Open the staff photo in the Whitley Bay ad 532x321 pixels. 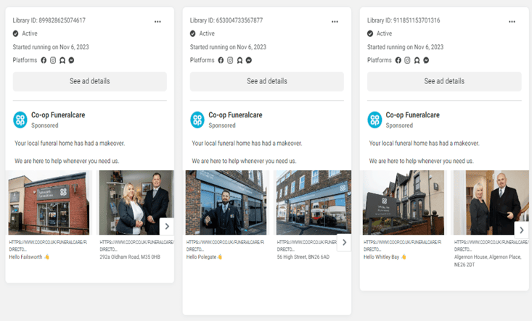pos(491,202)
